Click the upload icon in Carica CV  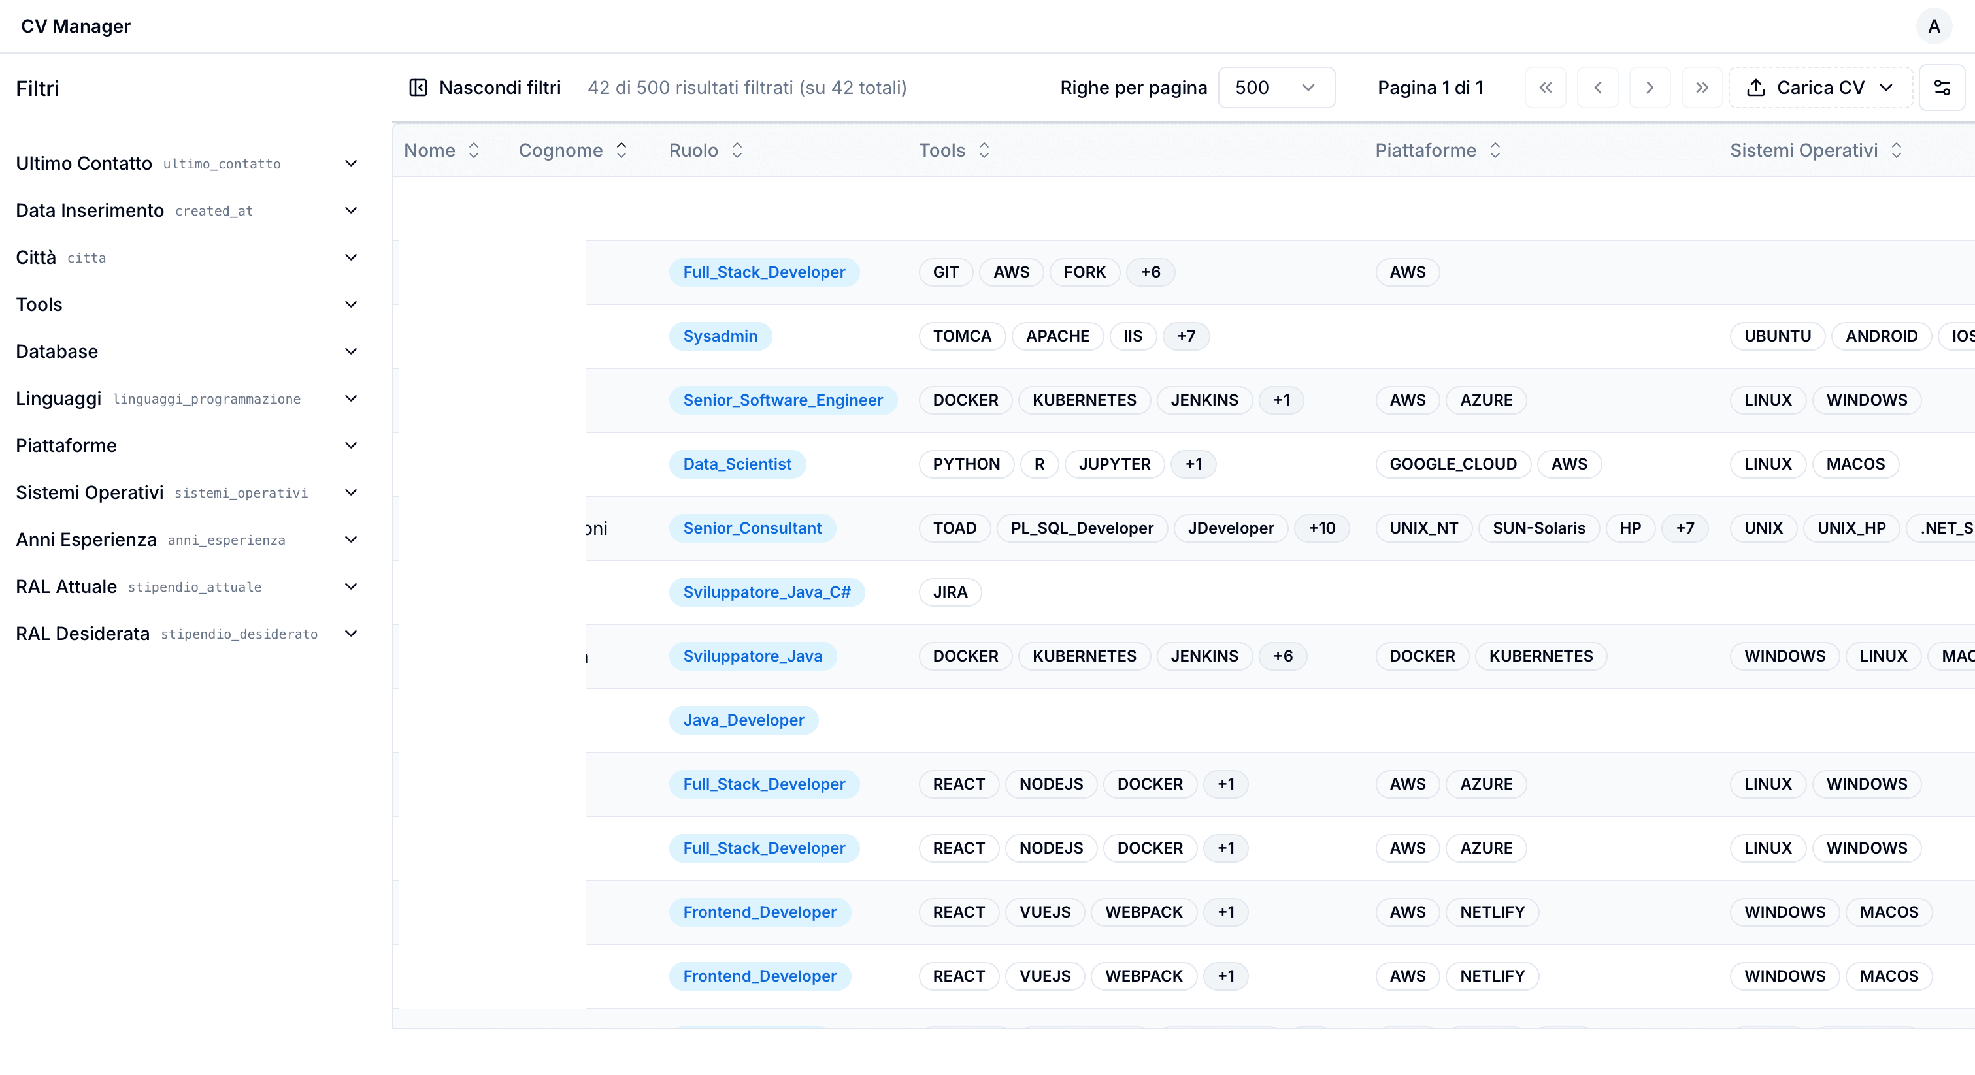coord(1755,88)
